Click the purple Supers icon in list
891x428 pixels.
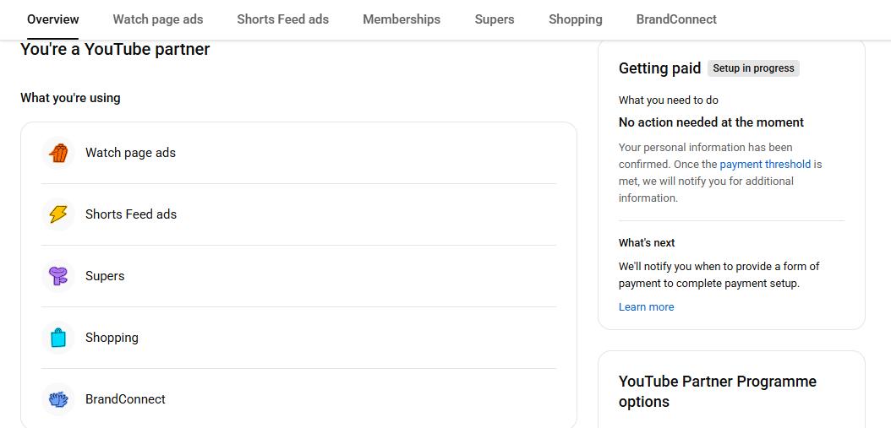click(x=58, y=276)
